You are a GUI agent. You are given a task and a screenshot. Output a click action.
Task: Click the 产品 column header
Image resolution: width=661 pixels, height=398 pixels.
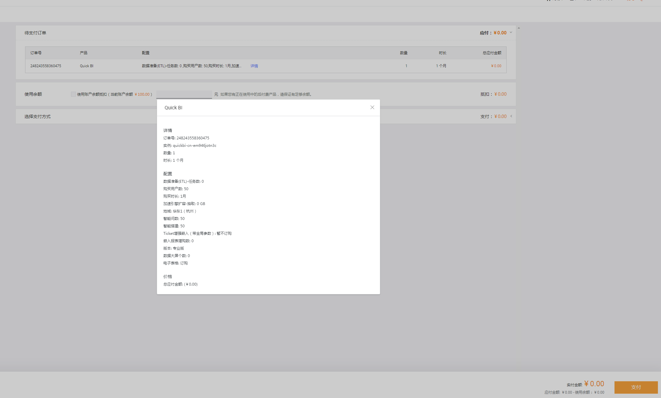click(83, 53)
